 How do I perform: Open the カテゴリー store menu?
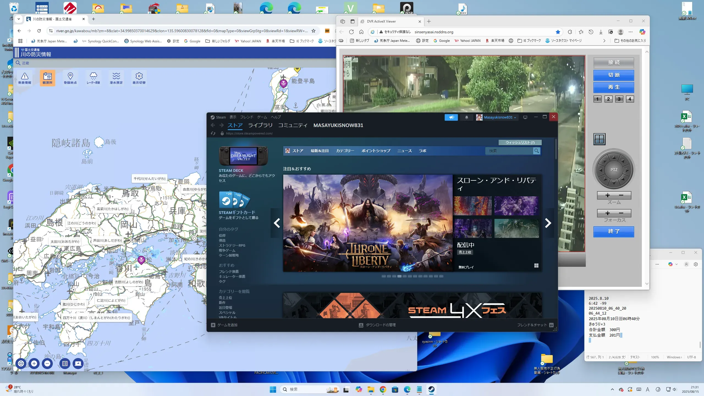tap(345, 151)
